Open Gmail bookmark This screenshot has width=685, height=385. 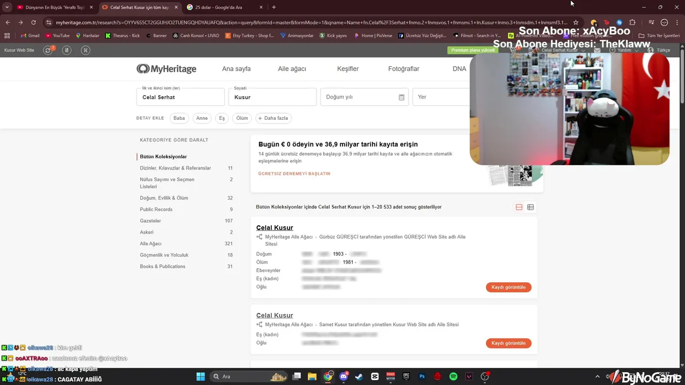pos(30,35)
